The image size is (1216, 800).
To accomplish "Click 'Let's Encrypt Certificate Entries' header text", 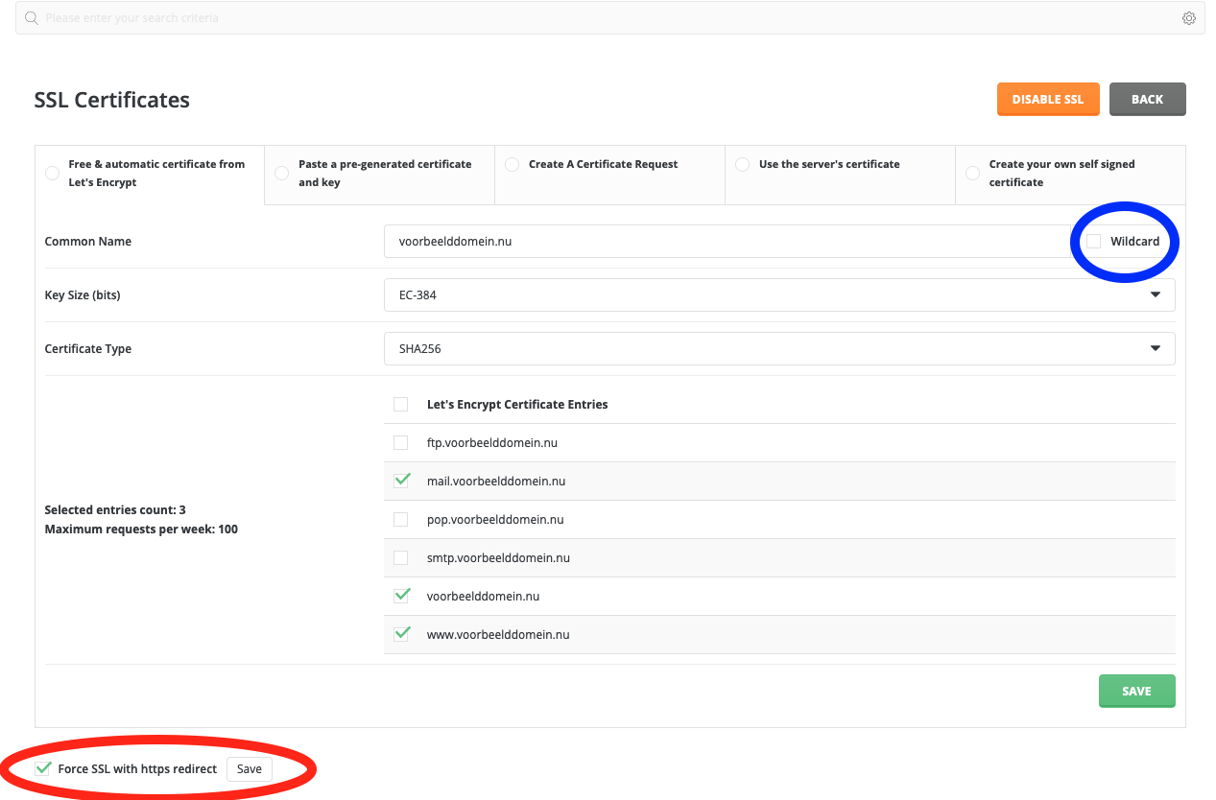I will 517,405.
